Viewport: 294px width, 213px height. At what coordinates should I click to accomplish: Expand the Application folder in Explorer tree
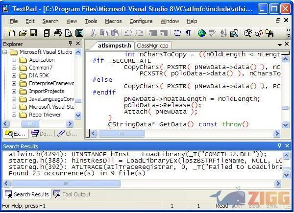[14, 60]
